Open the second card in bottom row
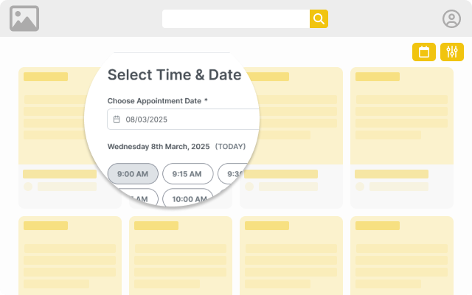 tap(180, 252)
